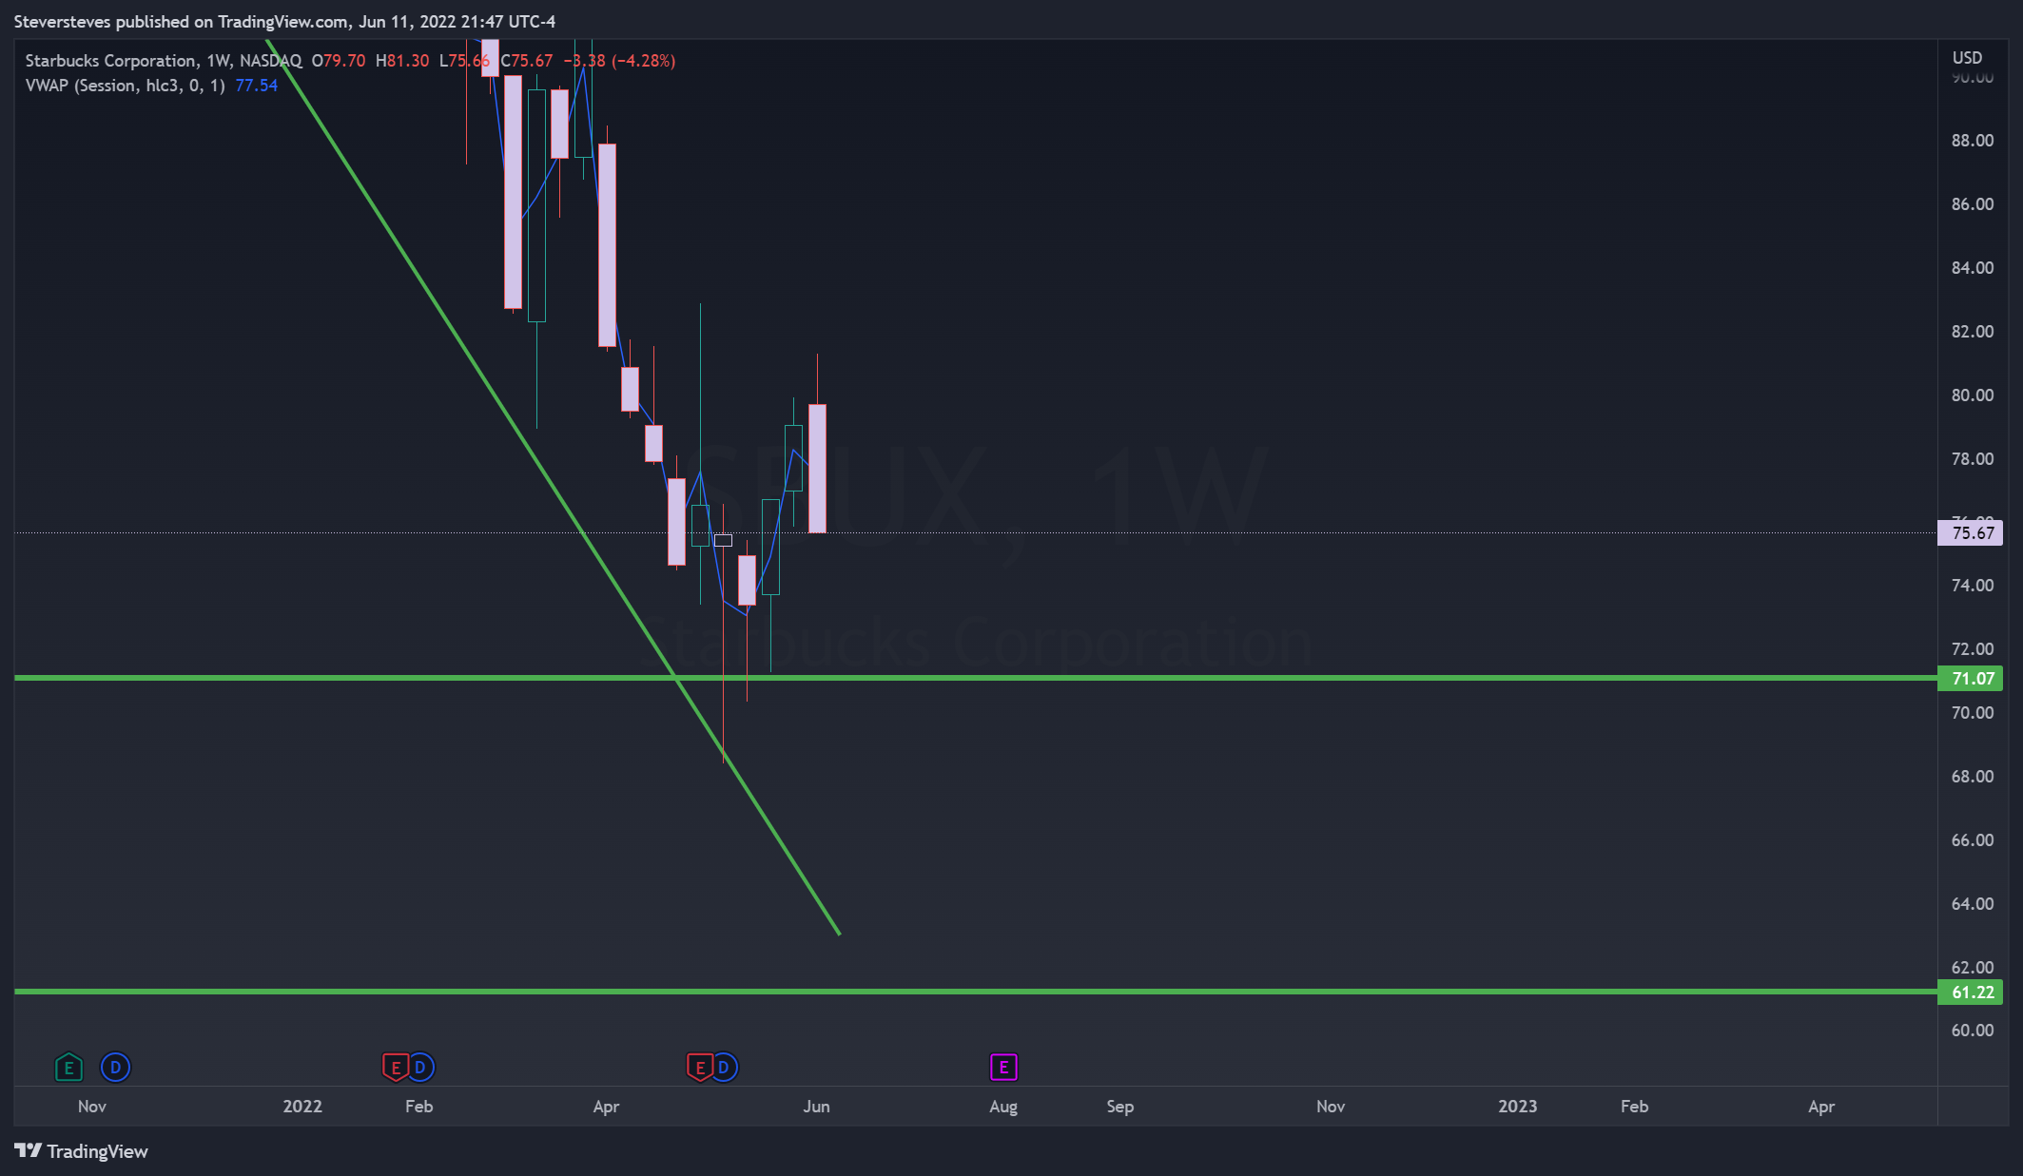Click the Jun label on time axis

(x=817, y=1107)
